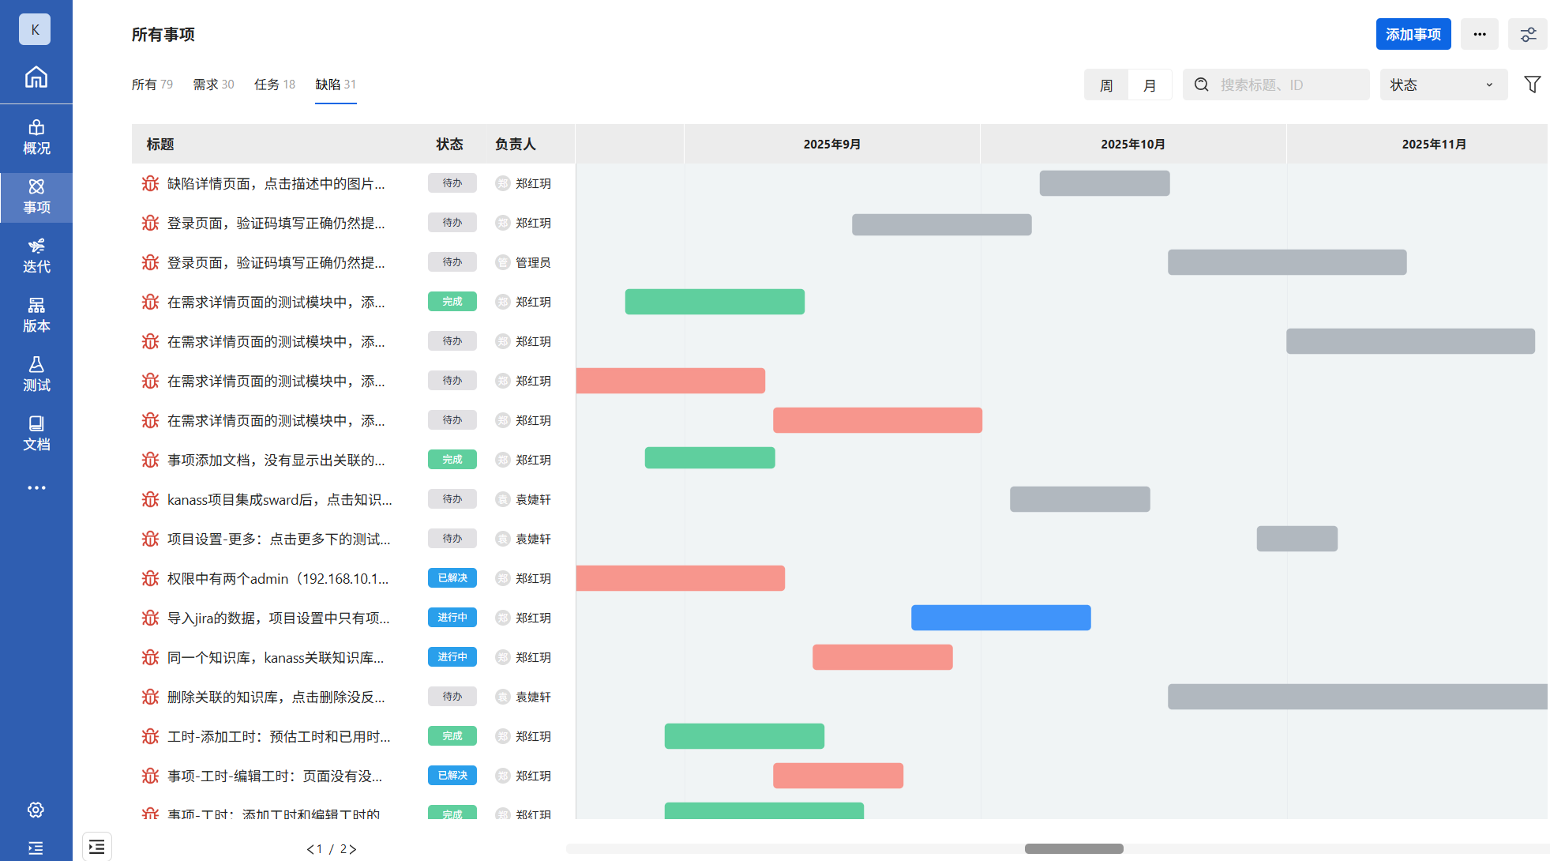Screen dimensions: 1550x861
Task: Open the home icon in sidebar
Action: 36,77
